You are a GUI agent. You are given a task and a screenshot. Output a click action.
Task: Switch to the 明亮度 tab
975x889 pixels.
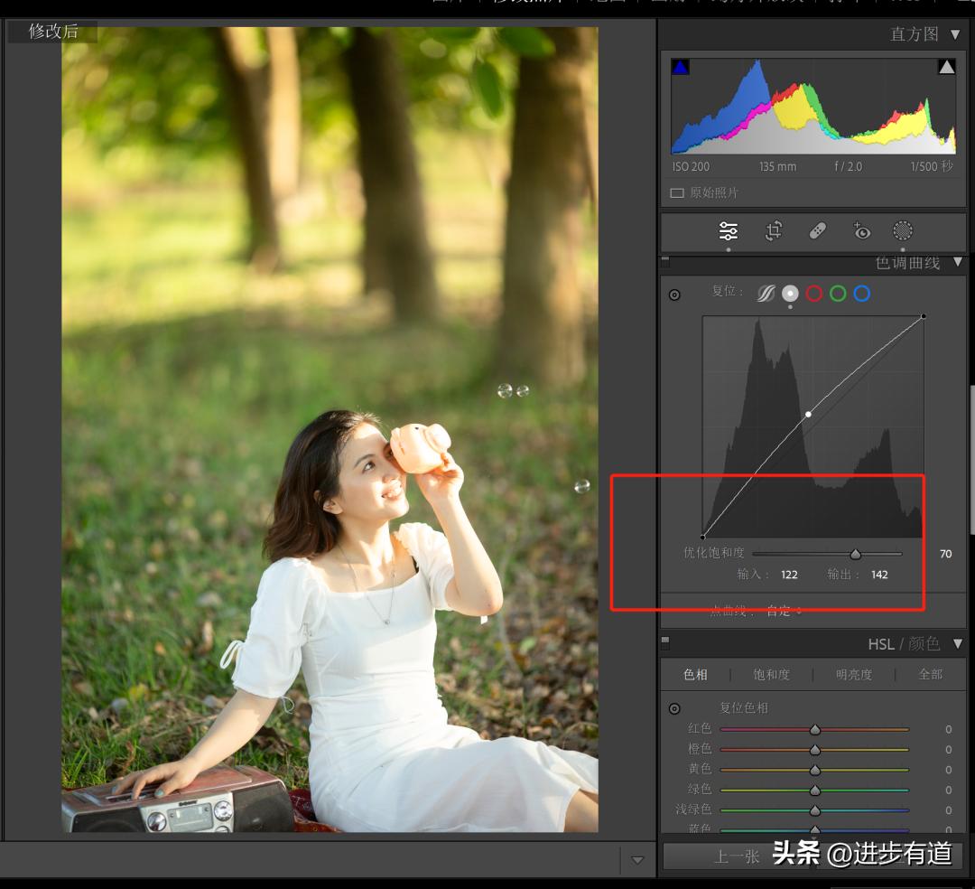click(x=852, y=674)
